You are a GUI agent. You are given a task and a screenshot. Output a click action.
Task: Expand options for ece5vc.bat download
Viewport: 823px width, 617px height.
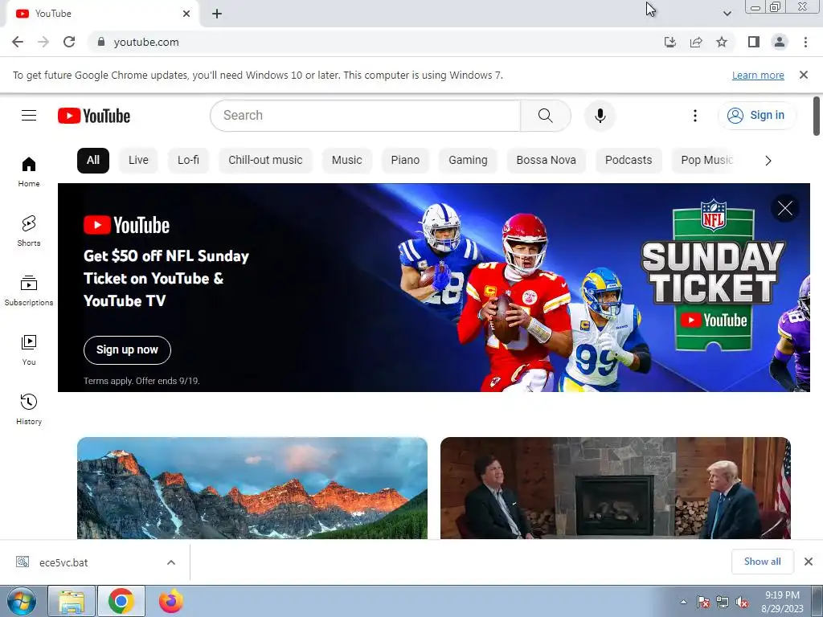[171, 562]
